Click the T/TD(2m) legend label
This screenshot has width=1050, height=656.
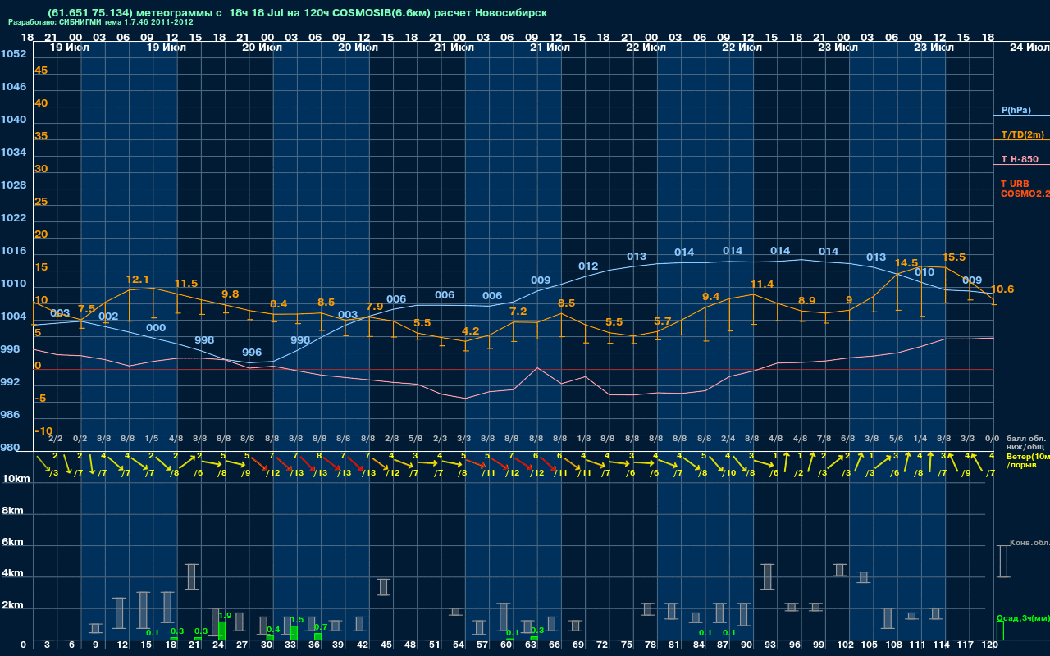1023,134
